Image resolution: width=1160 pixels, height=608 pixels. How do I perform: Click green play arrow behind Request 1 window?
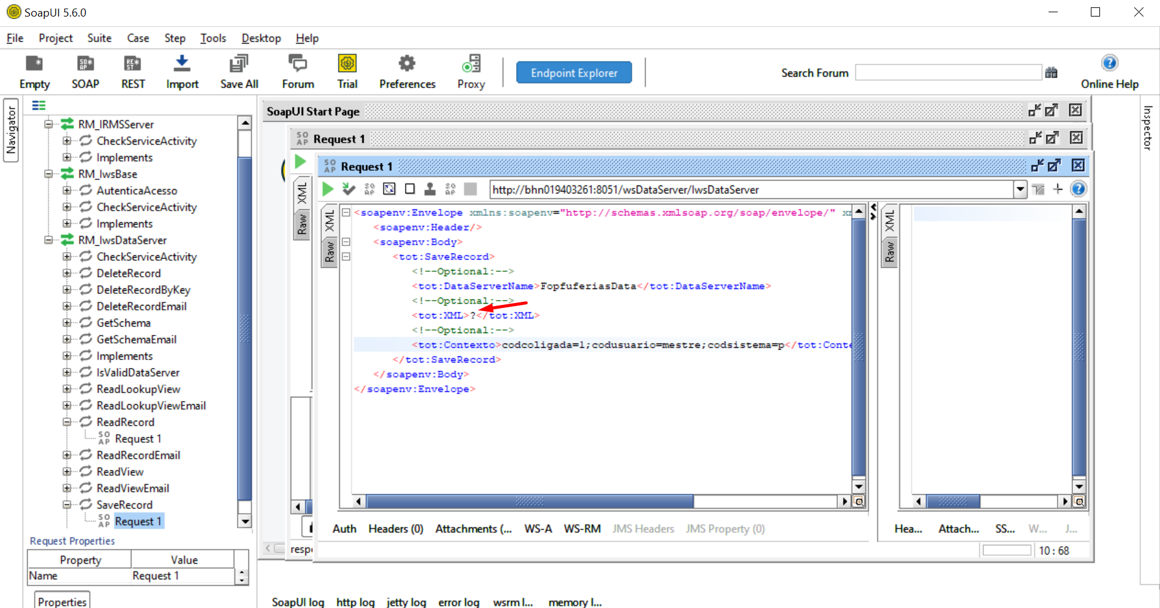[300, 162]
